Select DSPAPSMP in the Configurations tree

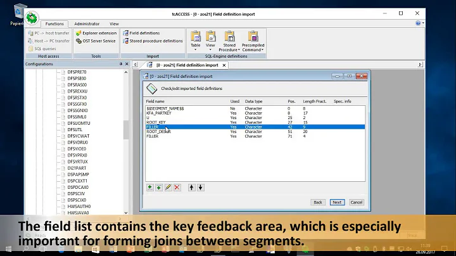79,174
